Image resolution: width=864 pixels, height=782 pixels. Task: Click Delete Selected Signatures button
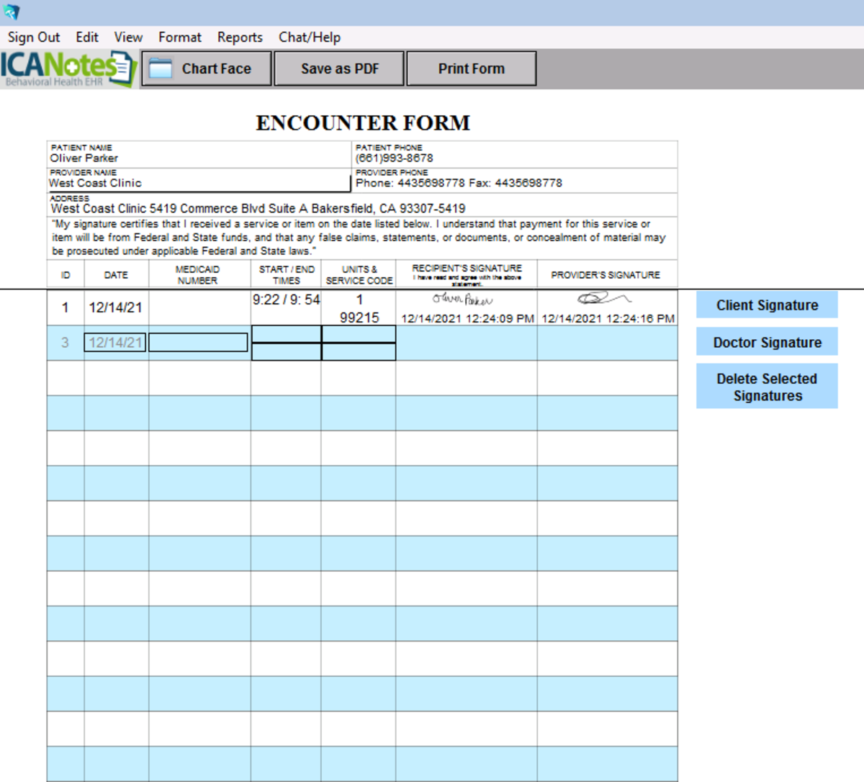click(767, 387)
